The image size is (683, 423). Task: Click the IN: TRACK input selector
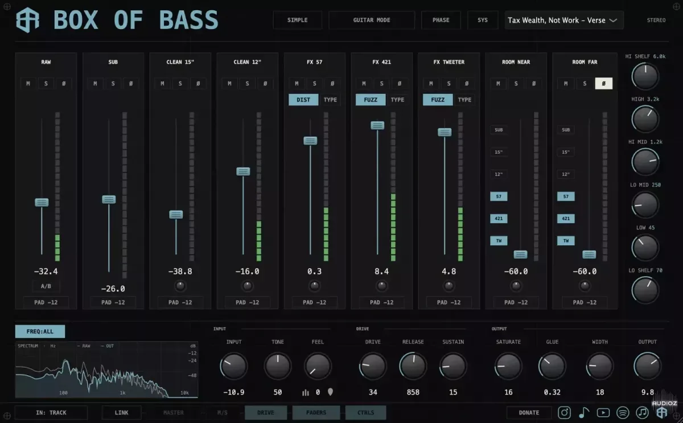(x=51, y=413)
